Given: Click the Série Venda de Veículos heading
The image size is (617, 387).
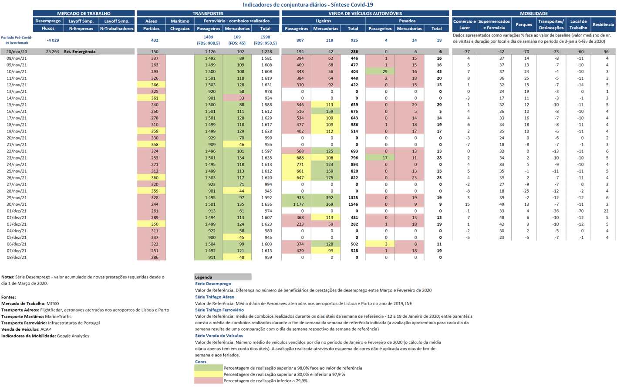Looking at the screenshot, I should point(219,336).
